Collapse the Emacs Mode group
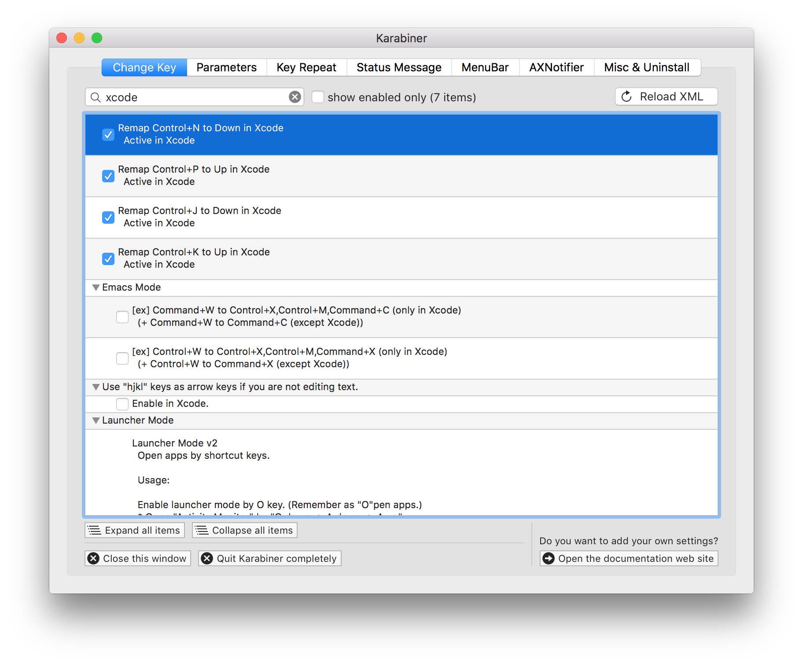 (x=96, y=288)
